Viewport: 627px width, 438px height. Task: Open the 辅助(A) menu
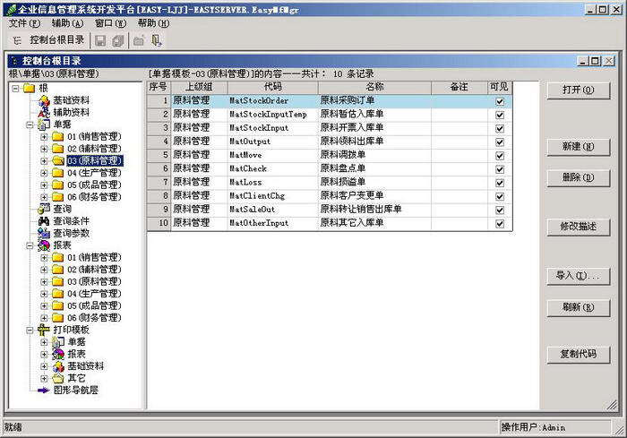tap(67, 22)
